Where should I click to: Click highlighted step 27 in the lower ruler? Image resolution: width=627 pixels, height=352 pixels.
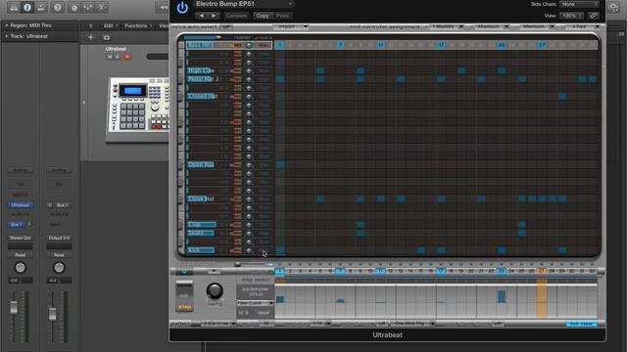pyautogui.click(x=542, y=271)
